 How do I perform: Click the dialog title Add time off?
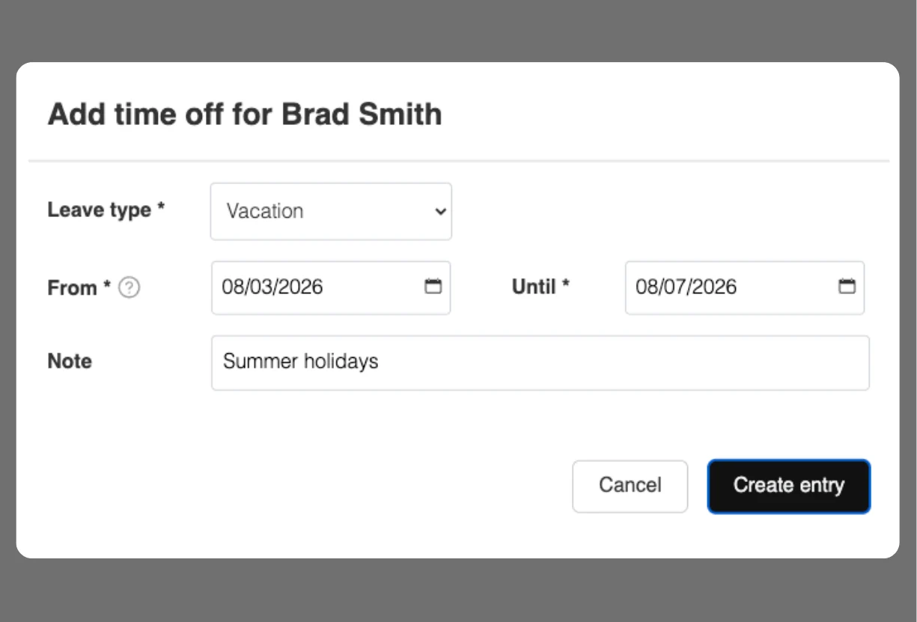point(246,114)
